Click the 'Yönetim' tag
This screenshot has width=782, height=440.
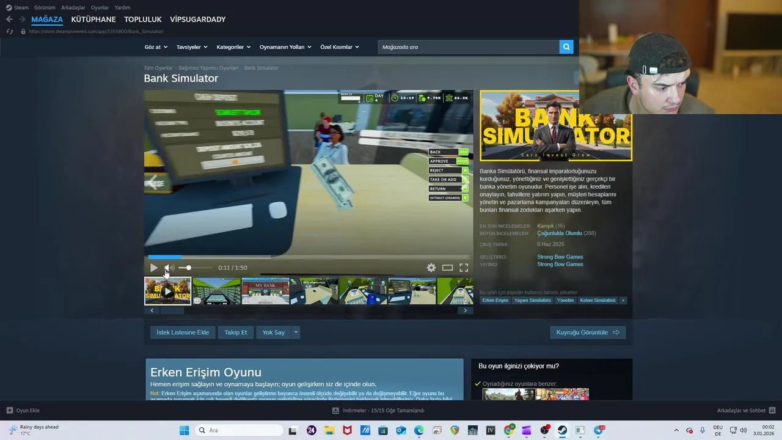(x=565, y=300)
